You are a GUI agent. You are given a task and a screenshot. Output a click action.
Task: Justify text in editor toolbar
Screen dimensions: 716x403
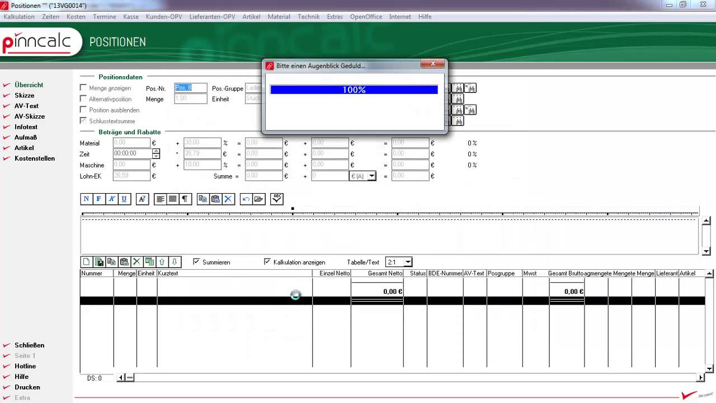click(x=173, y=199)
